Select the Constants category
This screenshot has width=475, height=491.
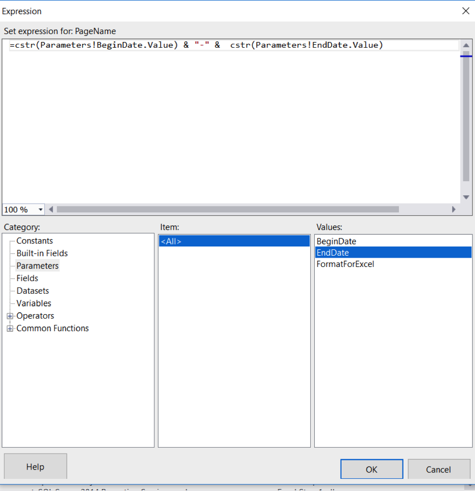click(x=35, y=241)
